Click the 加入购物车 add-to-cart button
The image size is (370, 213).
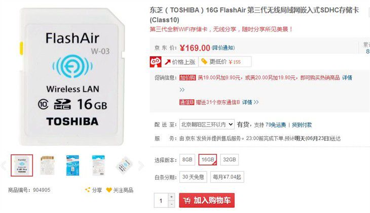[207, 200]
